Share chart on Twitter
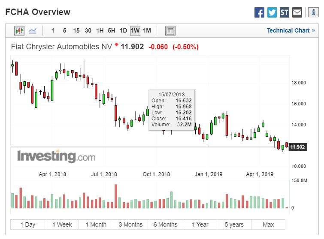324x239 pixels. pos(272,12)
